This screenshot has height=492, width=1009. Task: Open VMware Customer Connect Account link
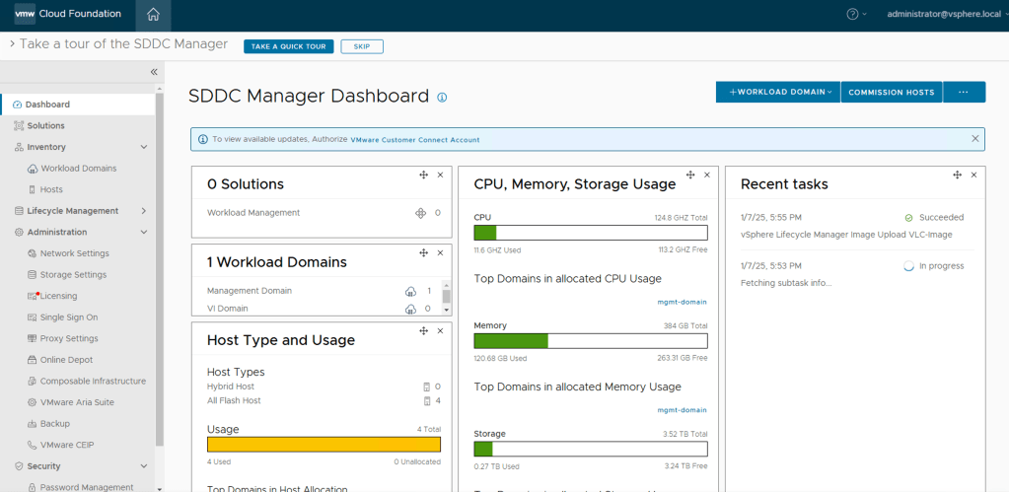coord(415,140)
